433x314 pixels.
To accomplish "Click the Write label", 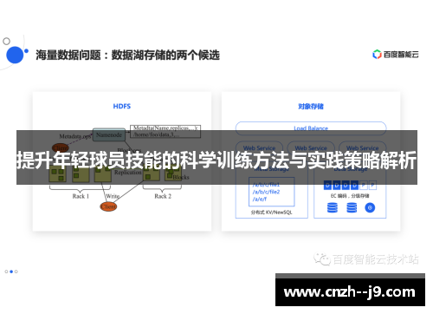I will 113,196.
